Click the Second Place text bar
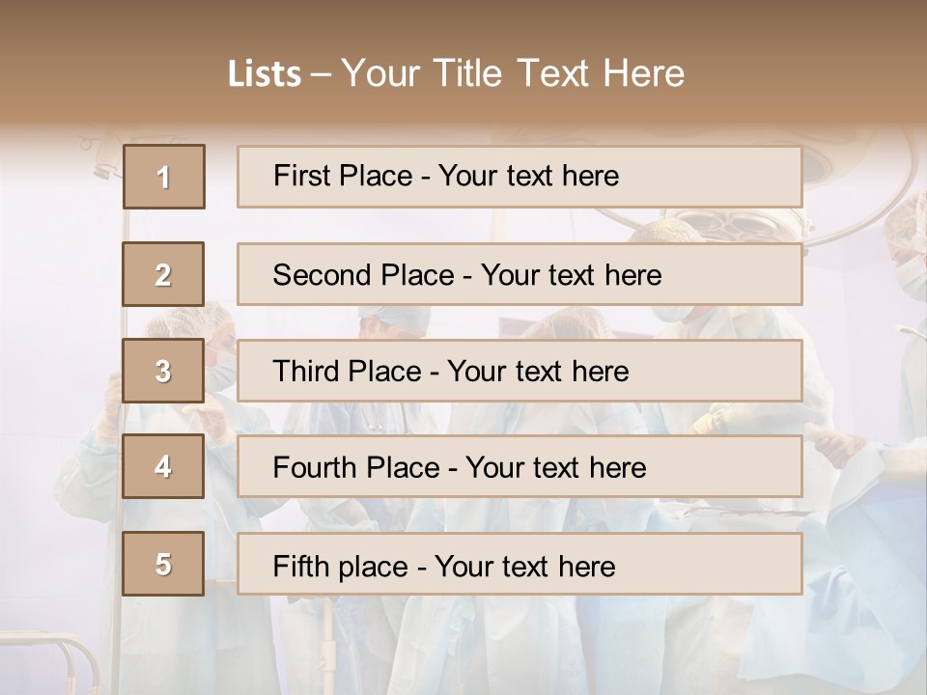The width and height of the screenshot is (927, 695). click(520, 274)
